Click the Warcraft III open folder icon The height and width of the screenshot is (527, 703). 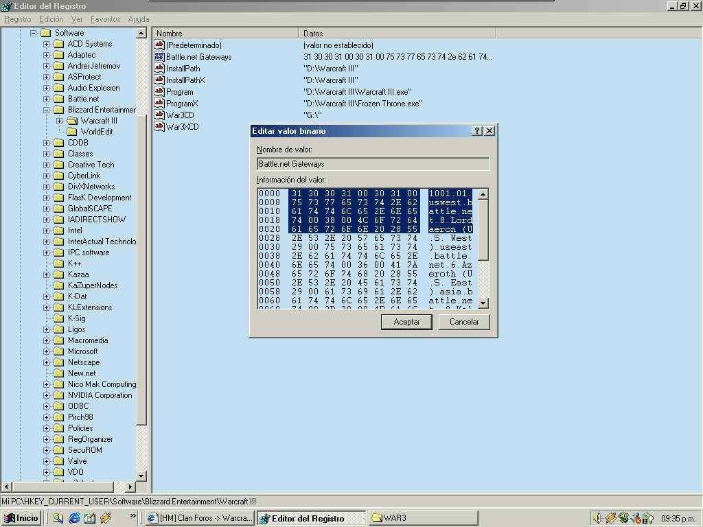pos(72,121)
